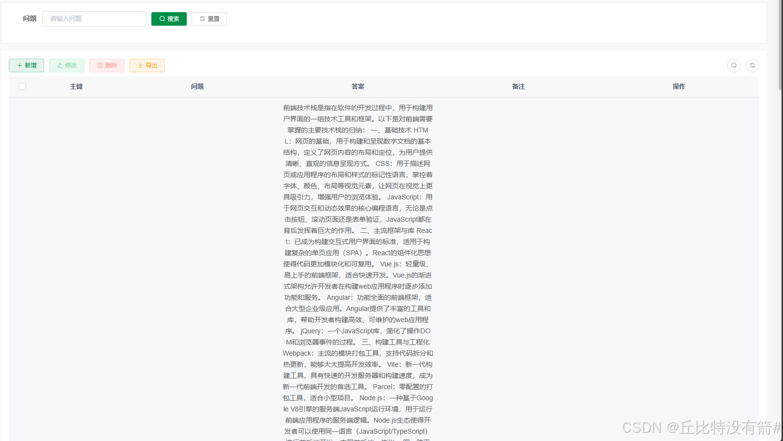Click the 备注 column header
This screenshot has height=441, width=783.
click(x=518, y=86)
